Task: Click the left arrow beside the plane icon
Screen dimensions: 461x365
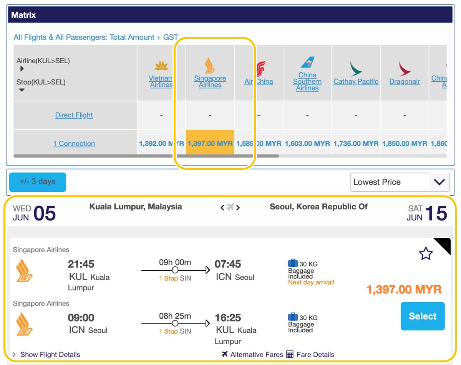Action: [222, 207]
